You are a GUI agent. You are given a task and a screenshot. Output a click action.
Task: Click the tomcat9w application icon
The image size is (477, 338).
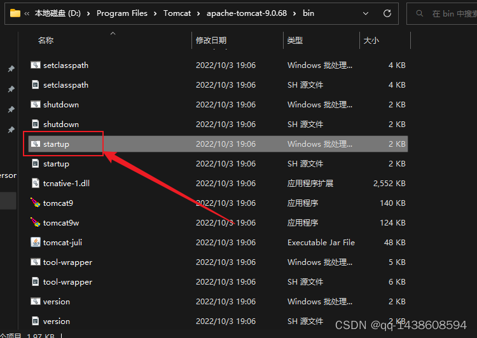(x=35, y=222)
